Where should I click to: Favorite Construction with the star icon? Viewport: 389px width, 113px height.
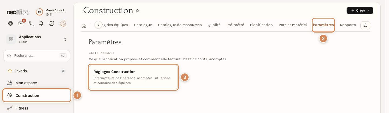138,11
